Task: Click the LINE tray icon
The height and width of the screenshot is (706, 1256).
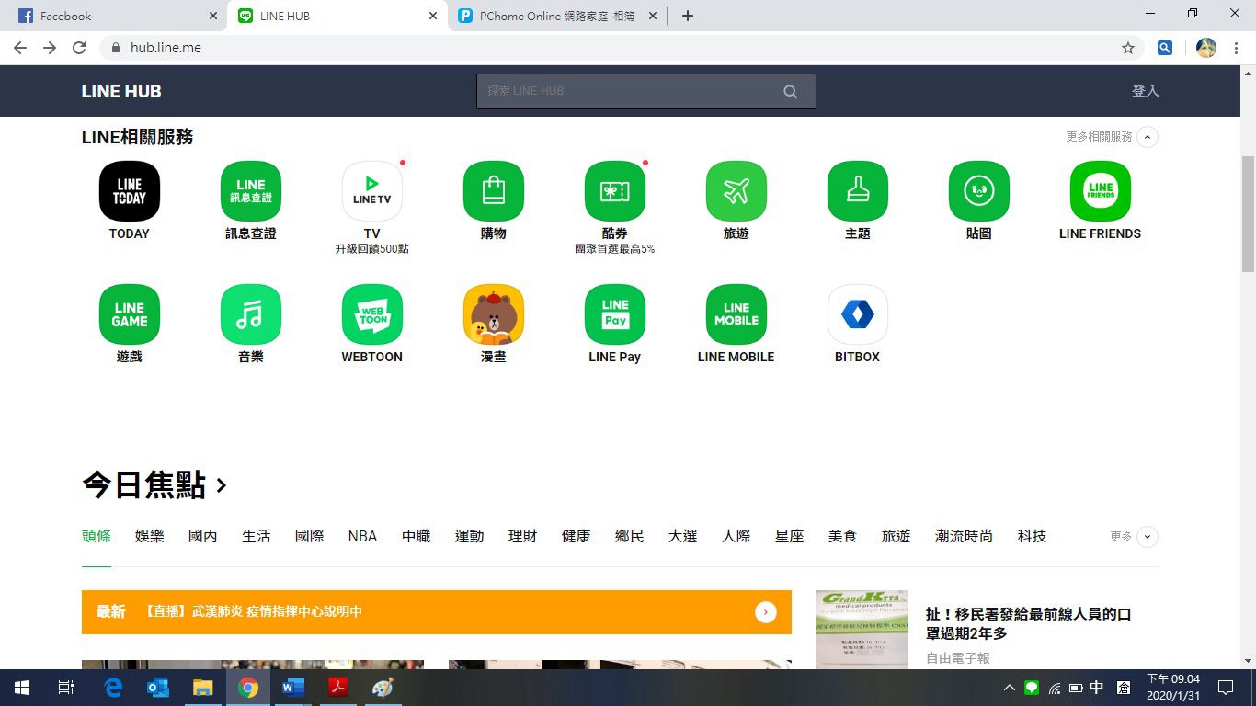Action: point(1032,688)
